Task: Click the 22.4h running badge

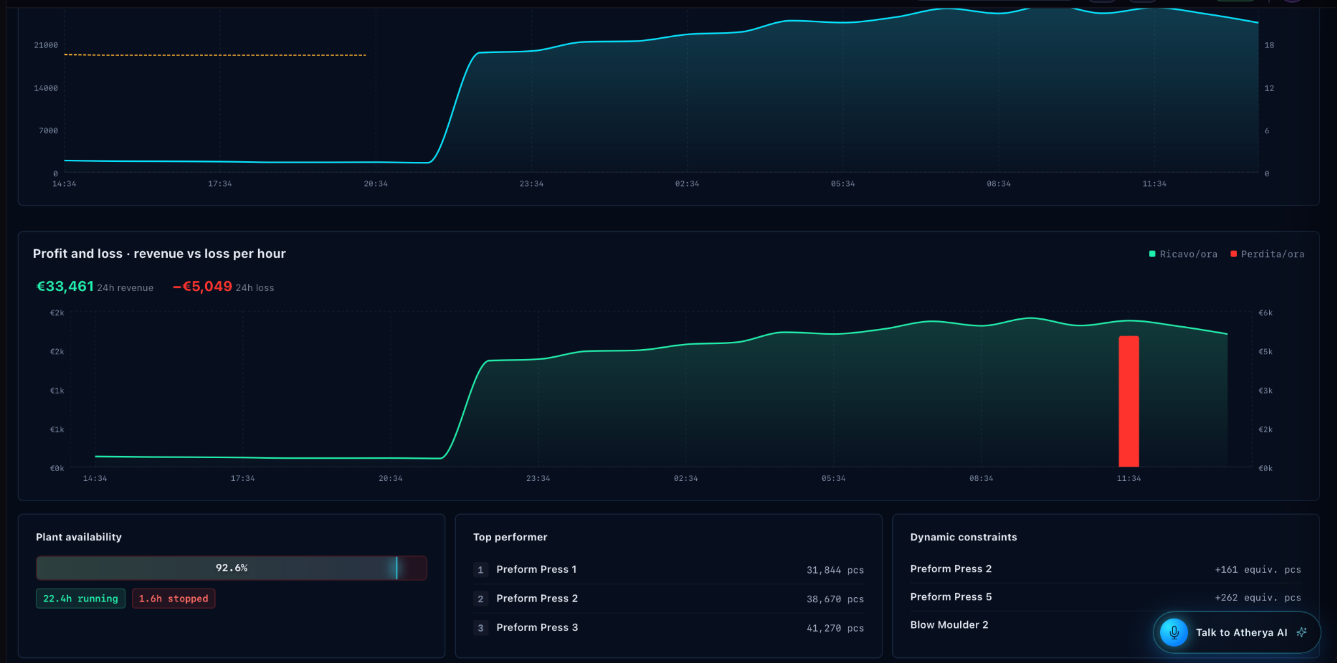Action: [x=80, y=598]
